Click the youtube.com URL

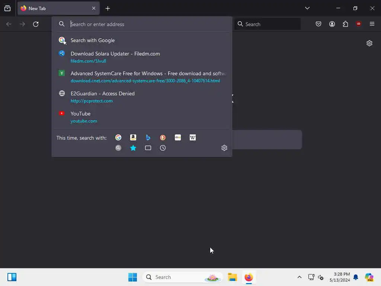(84, 121)
